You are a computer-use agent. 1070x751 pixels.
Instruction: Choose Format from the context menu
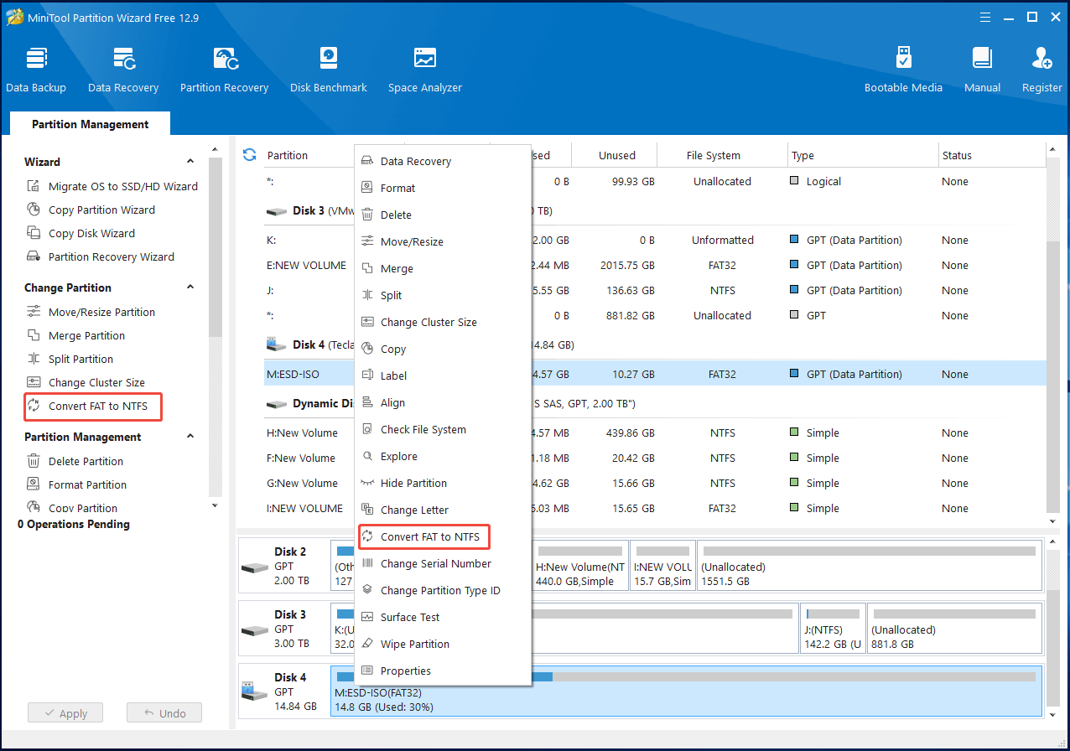443,189
